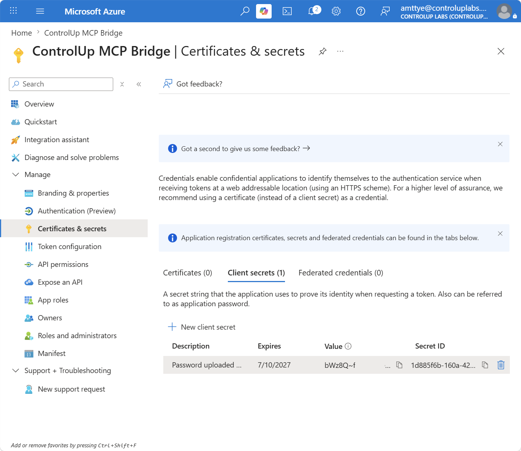
Task: Launch Copilot from the top bar
Action: [x=264, y=11]
